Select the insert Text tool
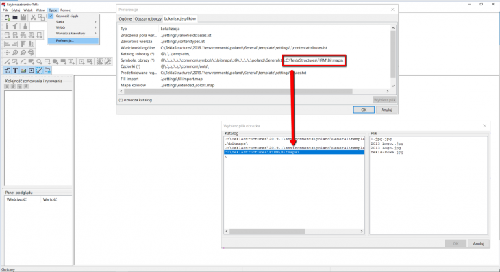 pos(71,62)
